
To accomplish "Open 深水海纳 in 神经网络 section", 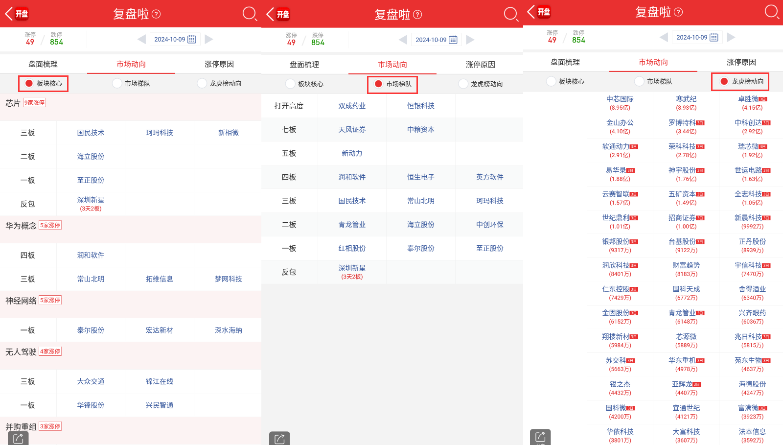I will (229, 330).
